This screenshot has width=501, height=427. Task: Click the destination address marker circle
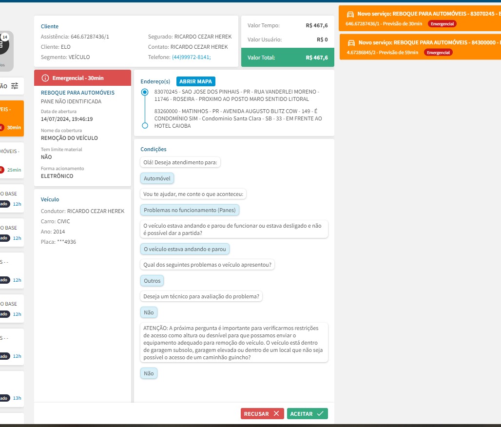[145, 126]
